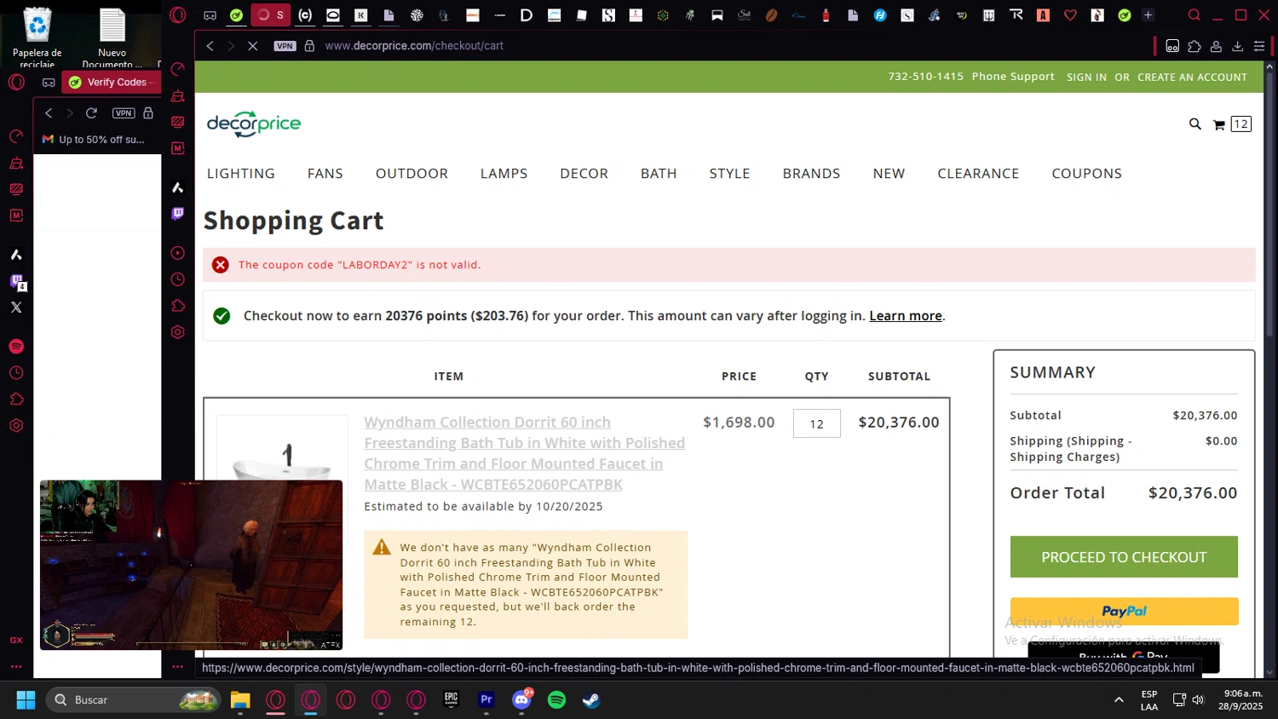Image resolution: width=1278 pixels, height=719 pixels.
Task: Pay with the yellow PayPal button
Action: point(1124,612)
